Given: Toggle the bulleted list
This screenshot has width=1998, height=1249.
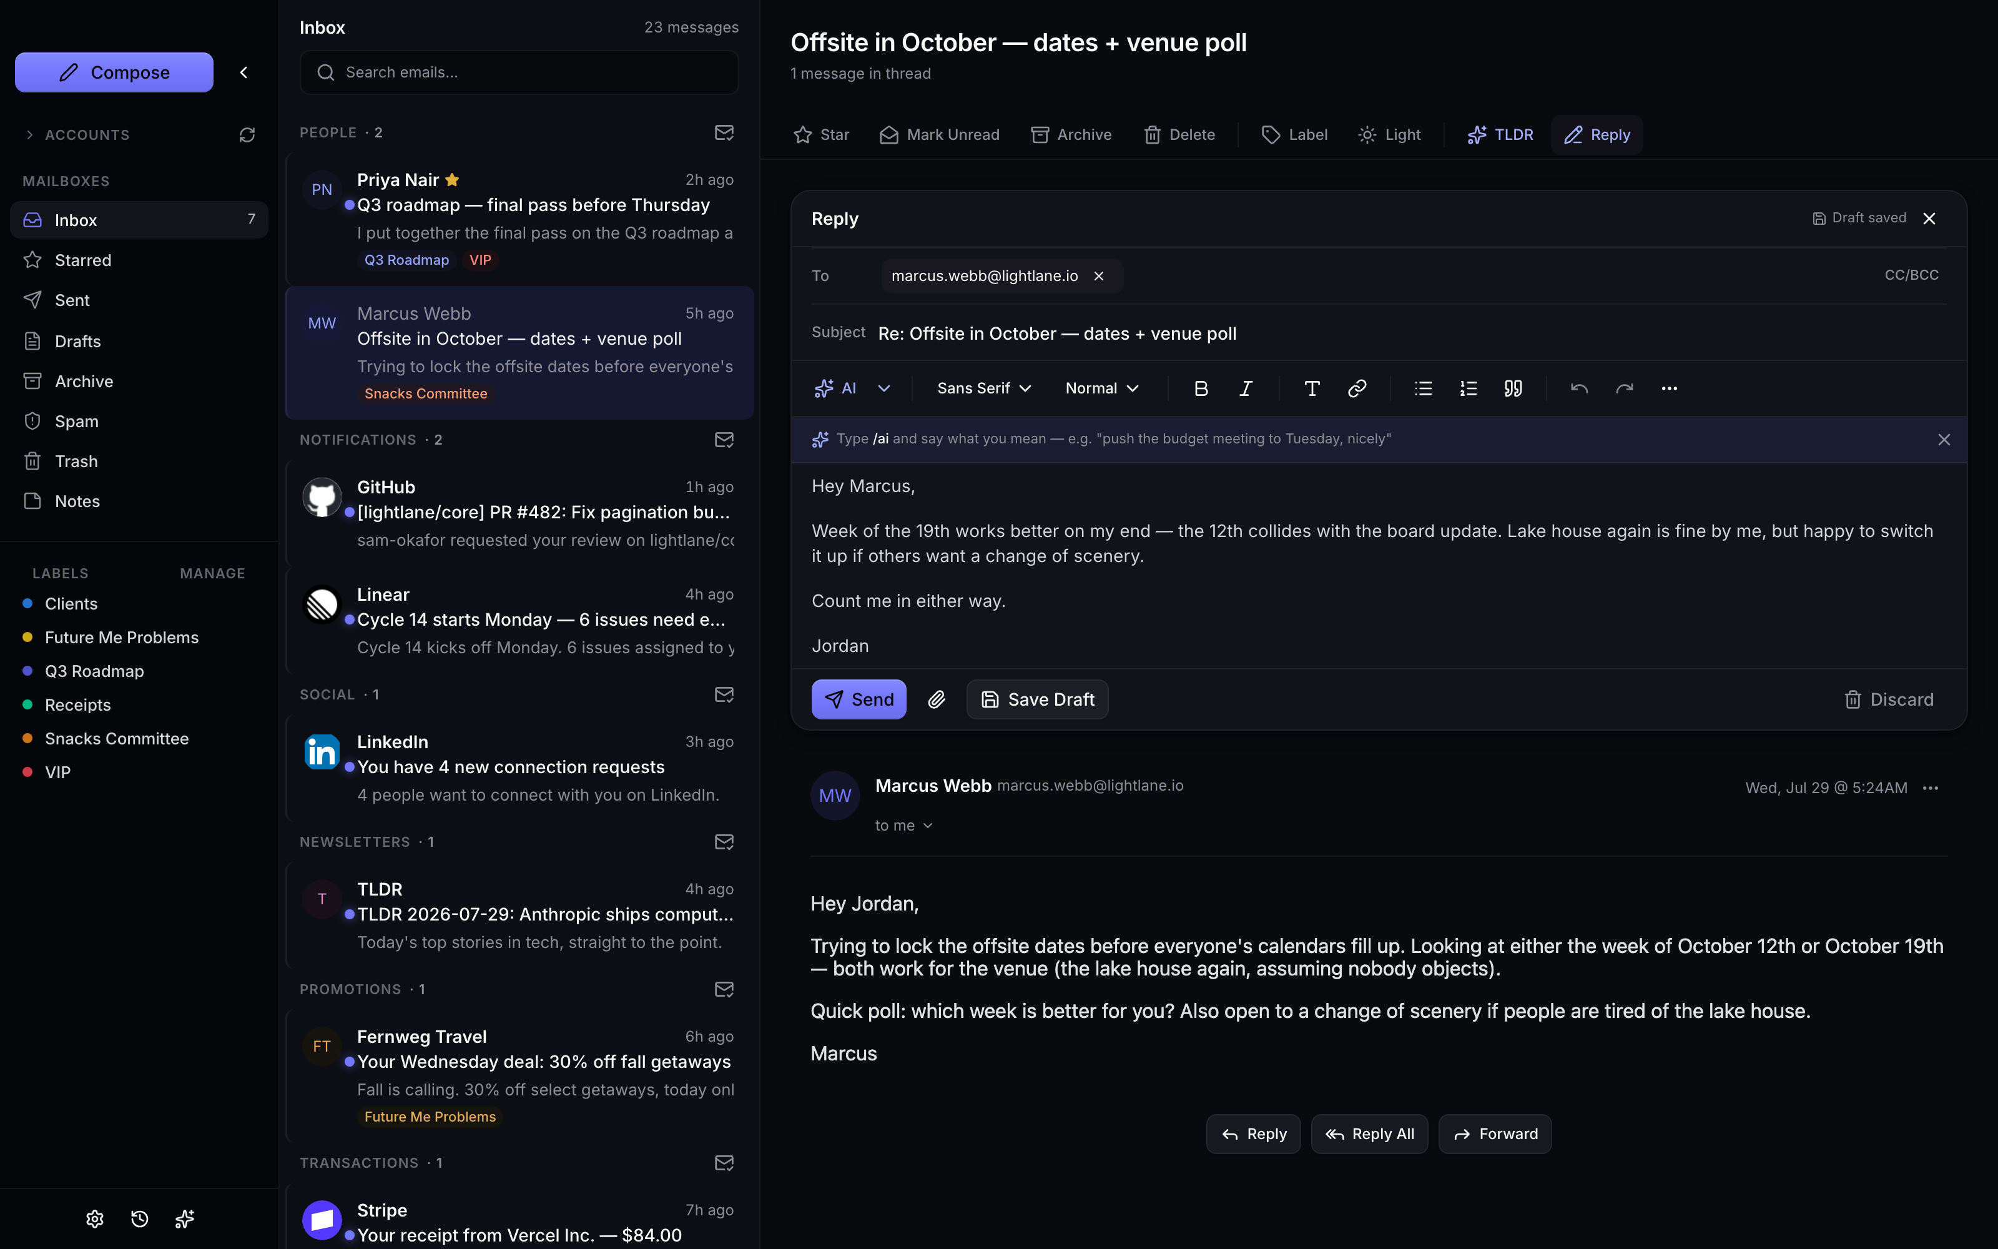Looking at the screenshot, I should pyautogui.click(x=1424, y=388).
